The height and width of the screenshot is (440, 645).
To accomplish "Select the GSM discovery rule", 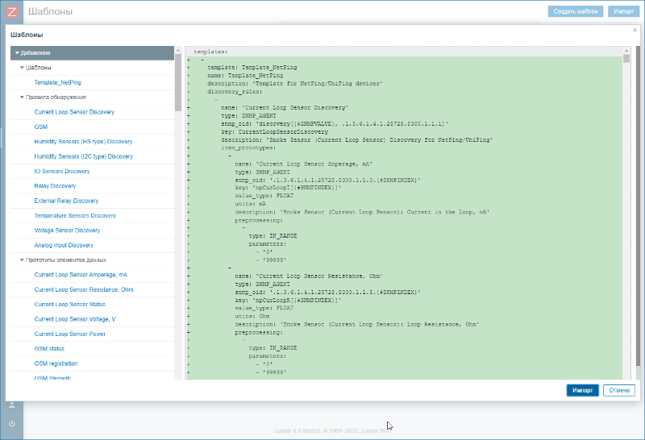I will (41, 127).
